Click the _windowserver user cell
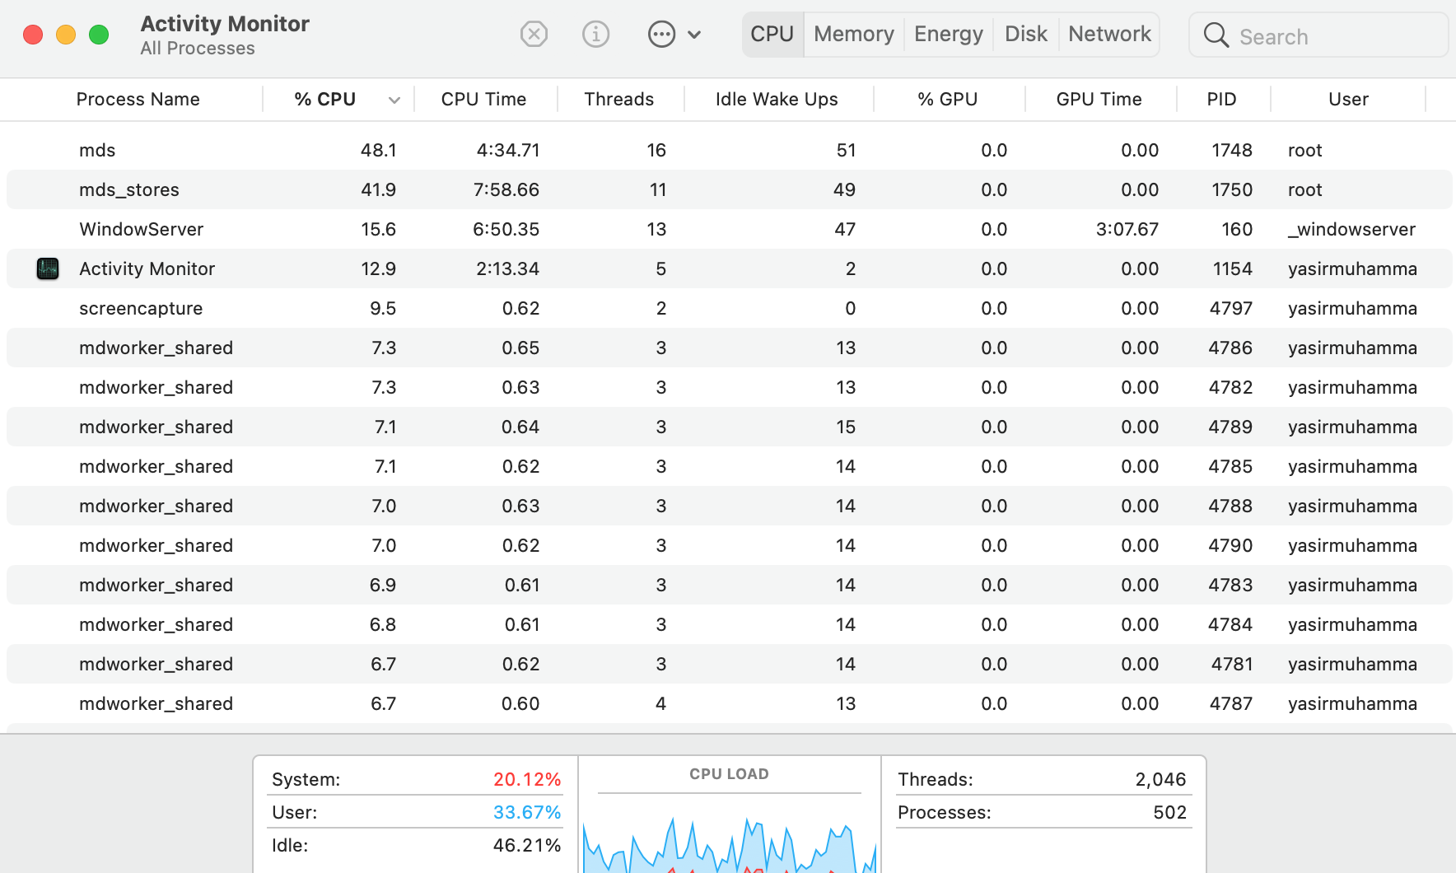Image resolution: width=1456 pixels, height=873 pixels. (1351, 229)
